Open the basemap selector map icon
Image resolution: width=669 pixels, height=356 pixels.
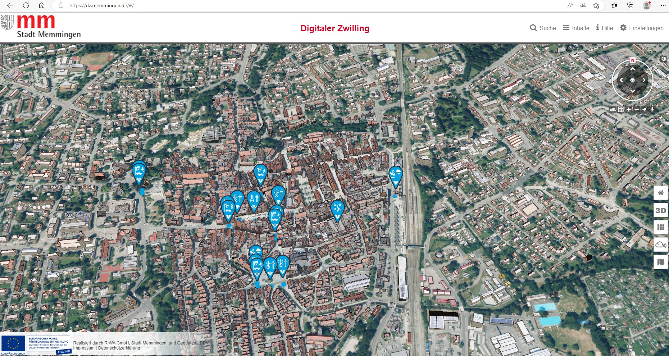coord(661,263)
